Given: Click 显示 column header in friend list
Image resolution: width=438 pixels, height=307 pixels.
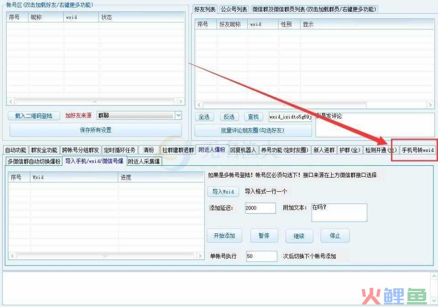Looking at the screenshot, I should point(367,25).
